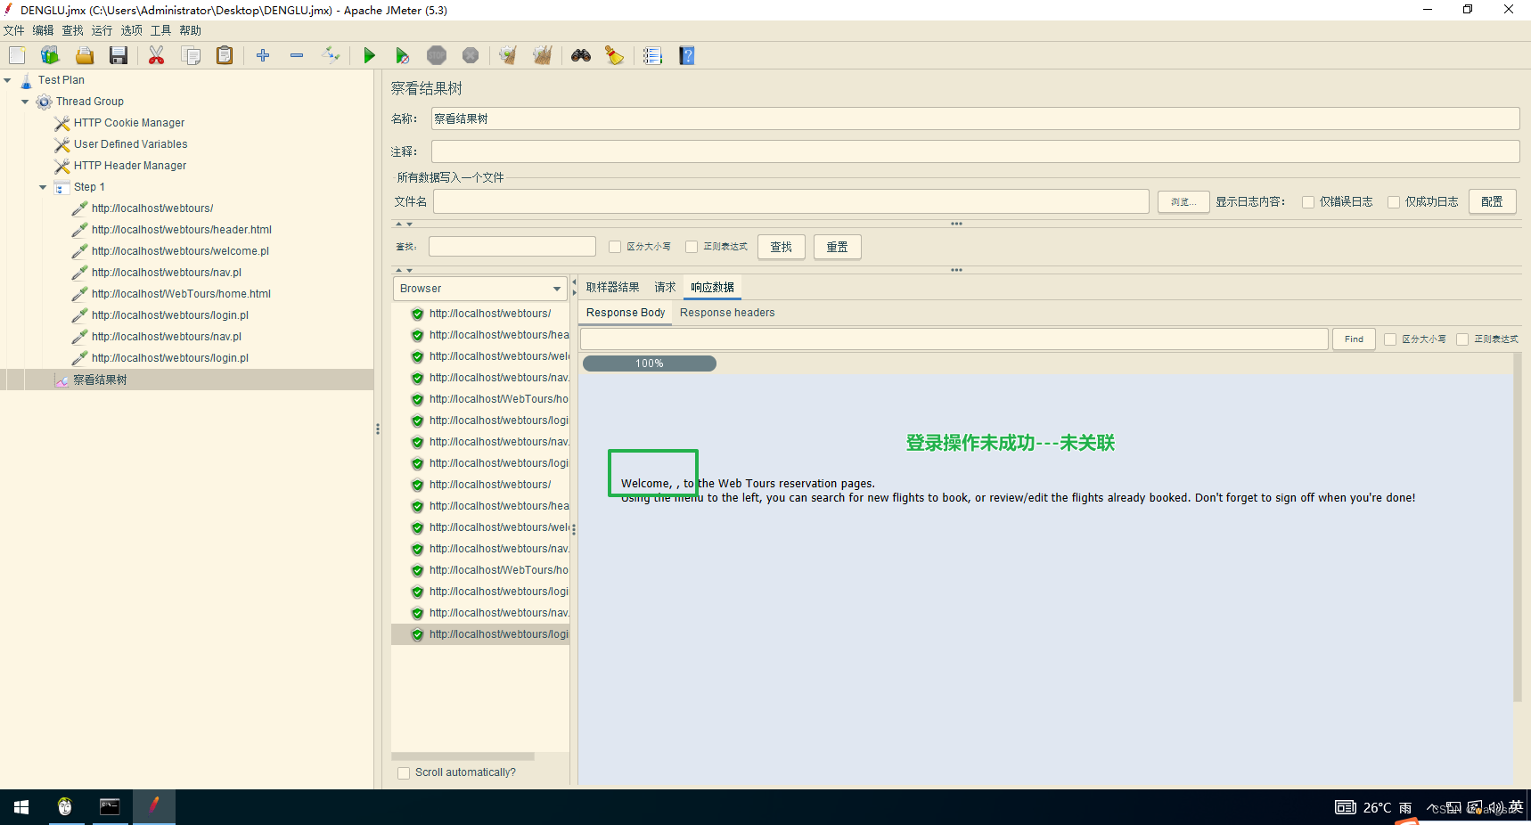This screenshot has width=1531, height=825.
Task: Open the 编辑 menu
Action: pos(44,30)
